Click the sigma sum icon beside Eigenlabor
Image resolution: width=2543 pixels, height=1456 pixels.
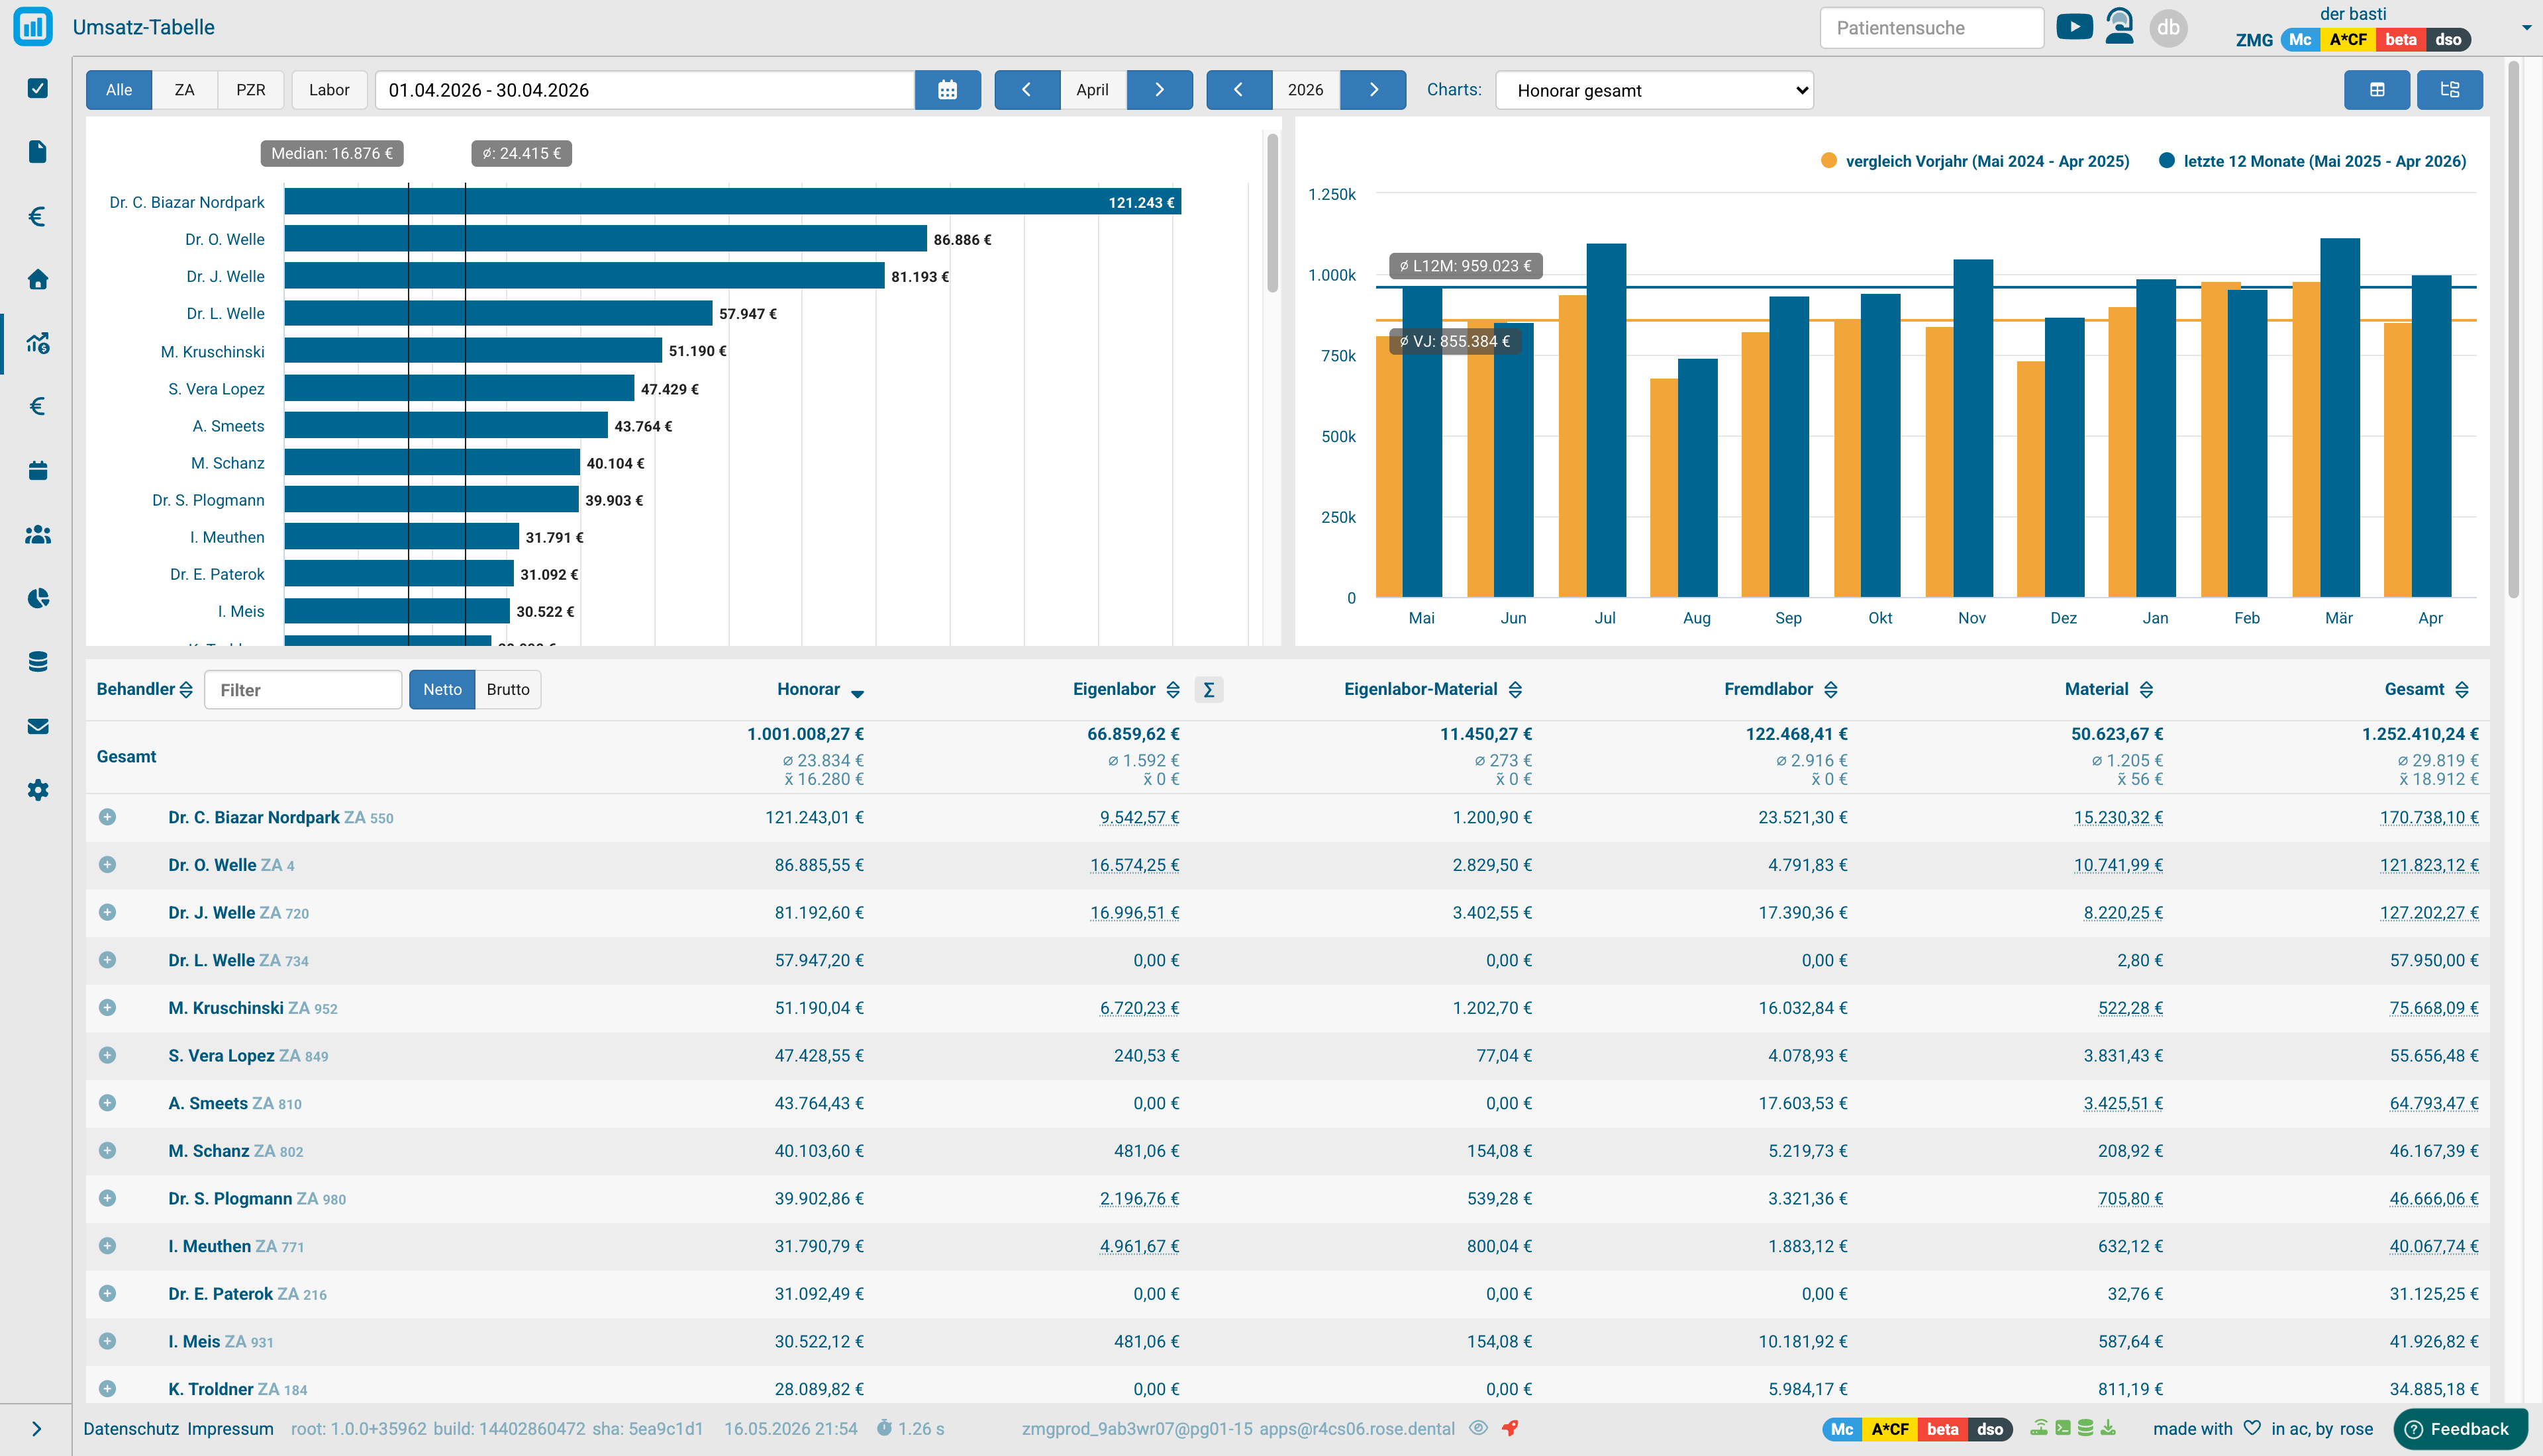click(1209, 689)
